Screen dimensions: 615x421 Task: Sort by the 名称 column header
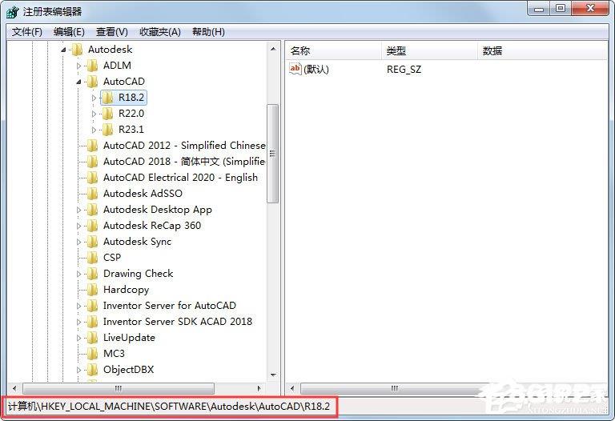click(x=333, y=50)
